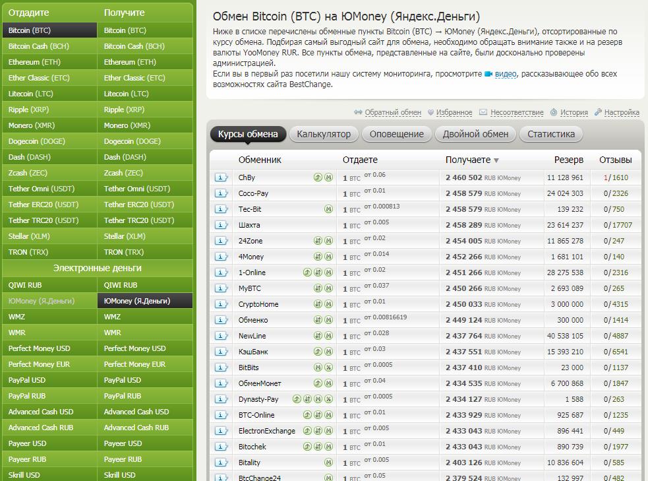Open info icon for Шахта row

coord(221,225)
